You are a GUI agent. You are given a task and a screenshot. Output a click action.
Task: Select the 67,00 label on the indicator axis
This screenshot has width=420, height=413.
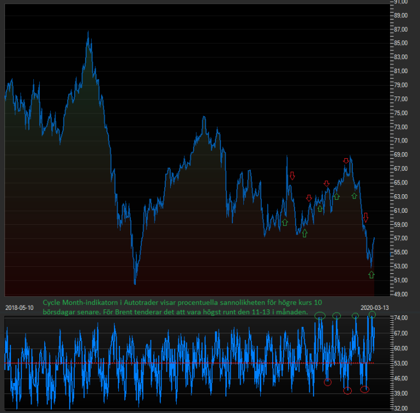click(401, 333)
